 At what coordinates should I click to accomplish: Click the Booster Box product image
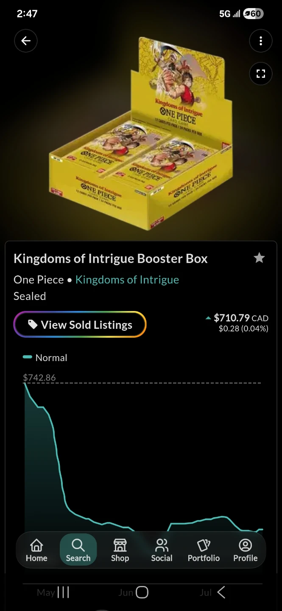pyautogui.click(x=141, y=134)
